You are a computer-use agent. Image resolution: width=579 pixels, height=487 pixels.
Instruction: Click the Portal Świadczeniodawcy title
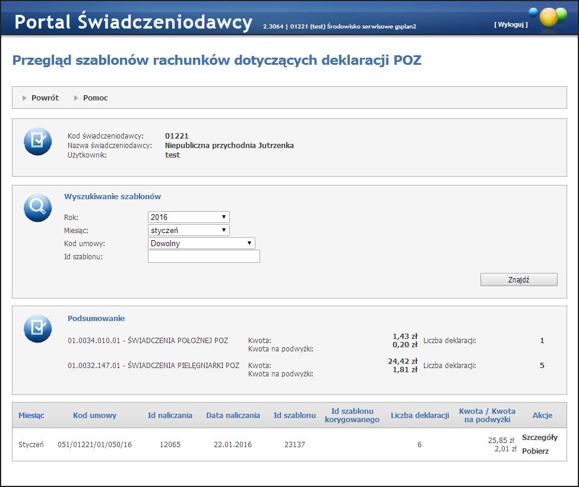(133, 21)
